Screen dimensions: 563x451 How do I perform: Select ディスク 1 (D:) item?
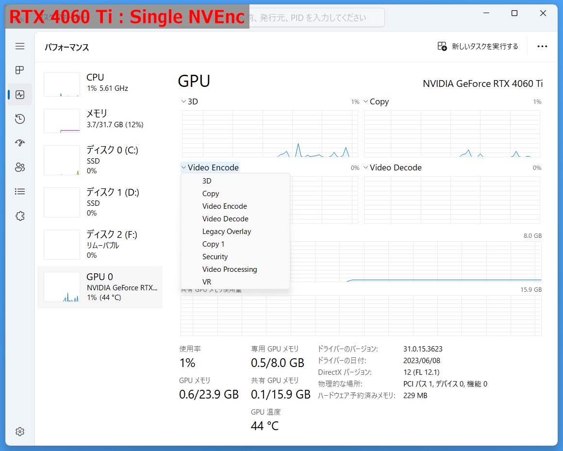[x=100, y=202]
